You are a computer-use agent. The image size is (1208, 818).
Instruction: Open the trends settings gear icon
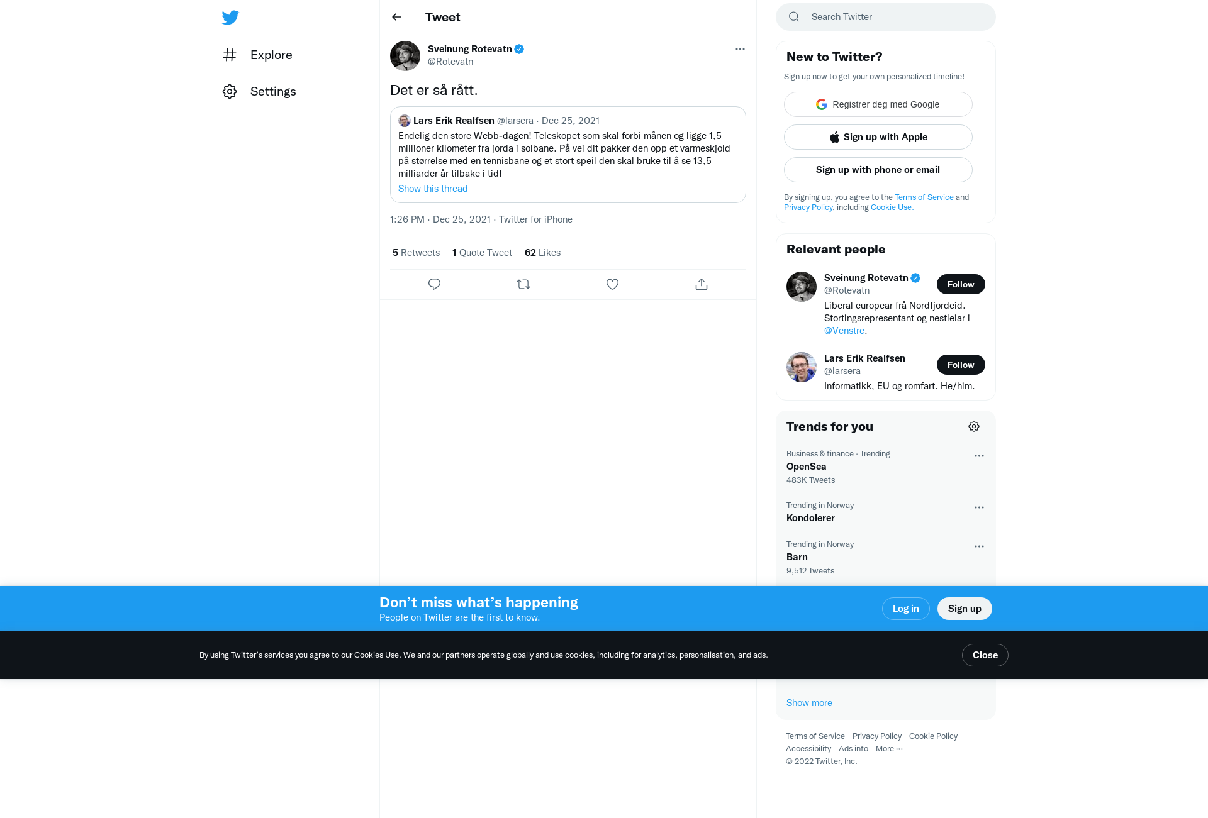point(974,426)
